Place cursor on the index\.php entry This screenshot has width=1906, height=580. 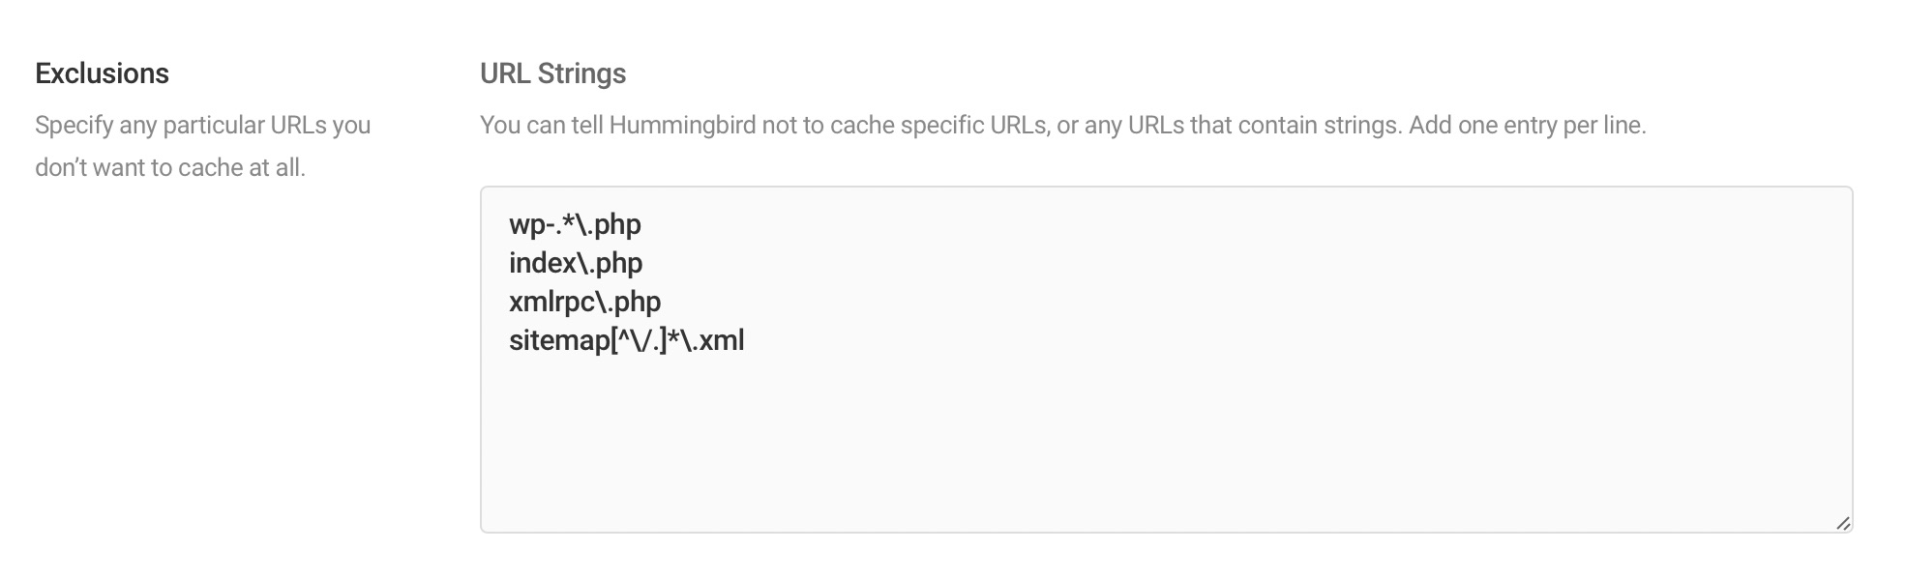click(576, 264)
